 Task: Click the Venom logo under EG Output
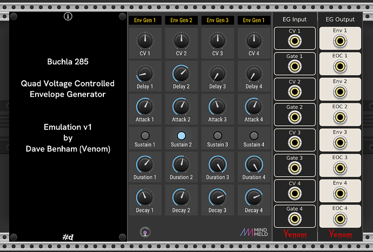tap(341, 234)
